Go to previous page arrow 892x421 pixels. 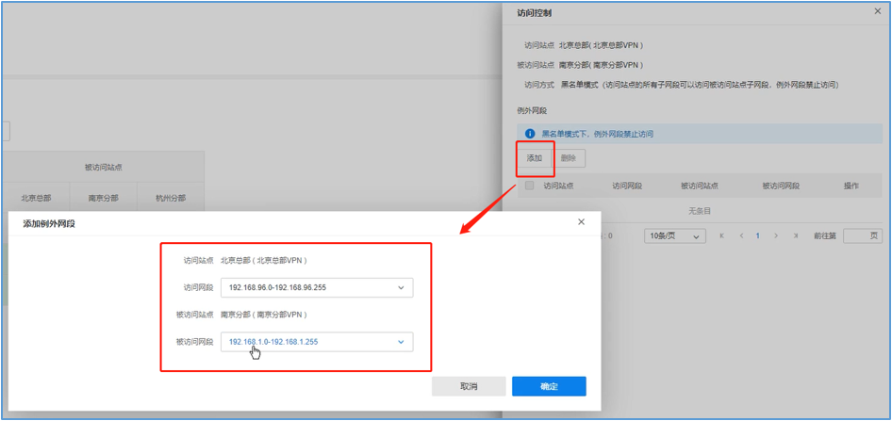pos(741,235)
